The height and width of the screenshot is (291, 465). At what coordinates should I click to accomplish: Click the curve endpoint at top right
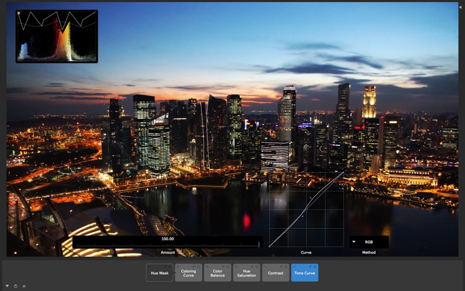point(344,172)
